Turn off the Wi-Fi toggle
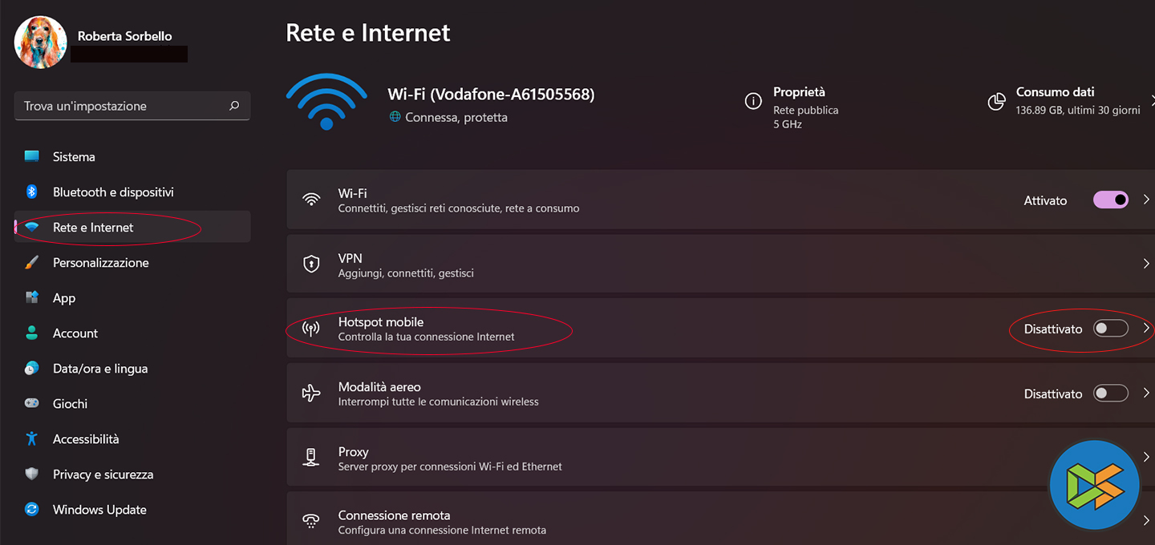1155x545 pixels. 1111,200
